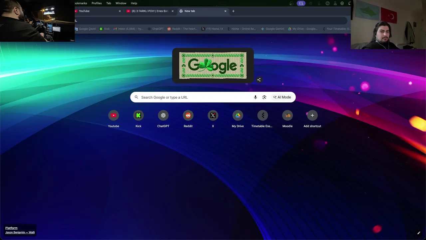The width and height of the screenshot is (426, 240).
Task: Open Google Çeviri bookmark
Action: click(x=85, y=29)
